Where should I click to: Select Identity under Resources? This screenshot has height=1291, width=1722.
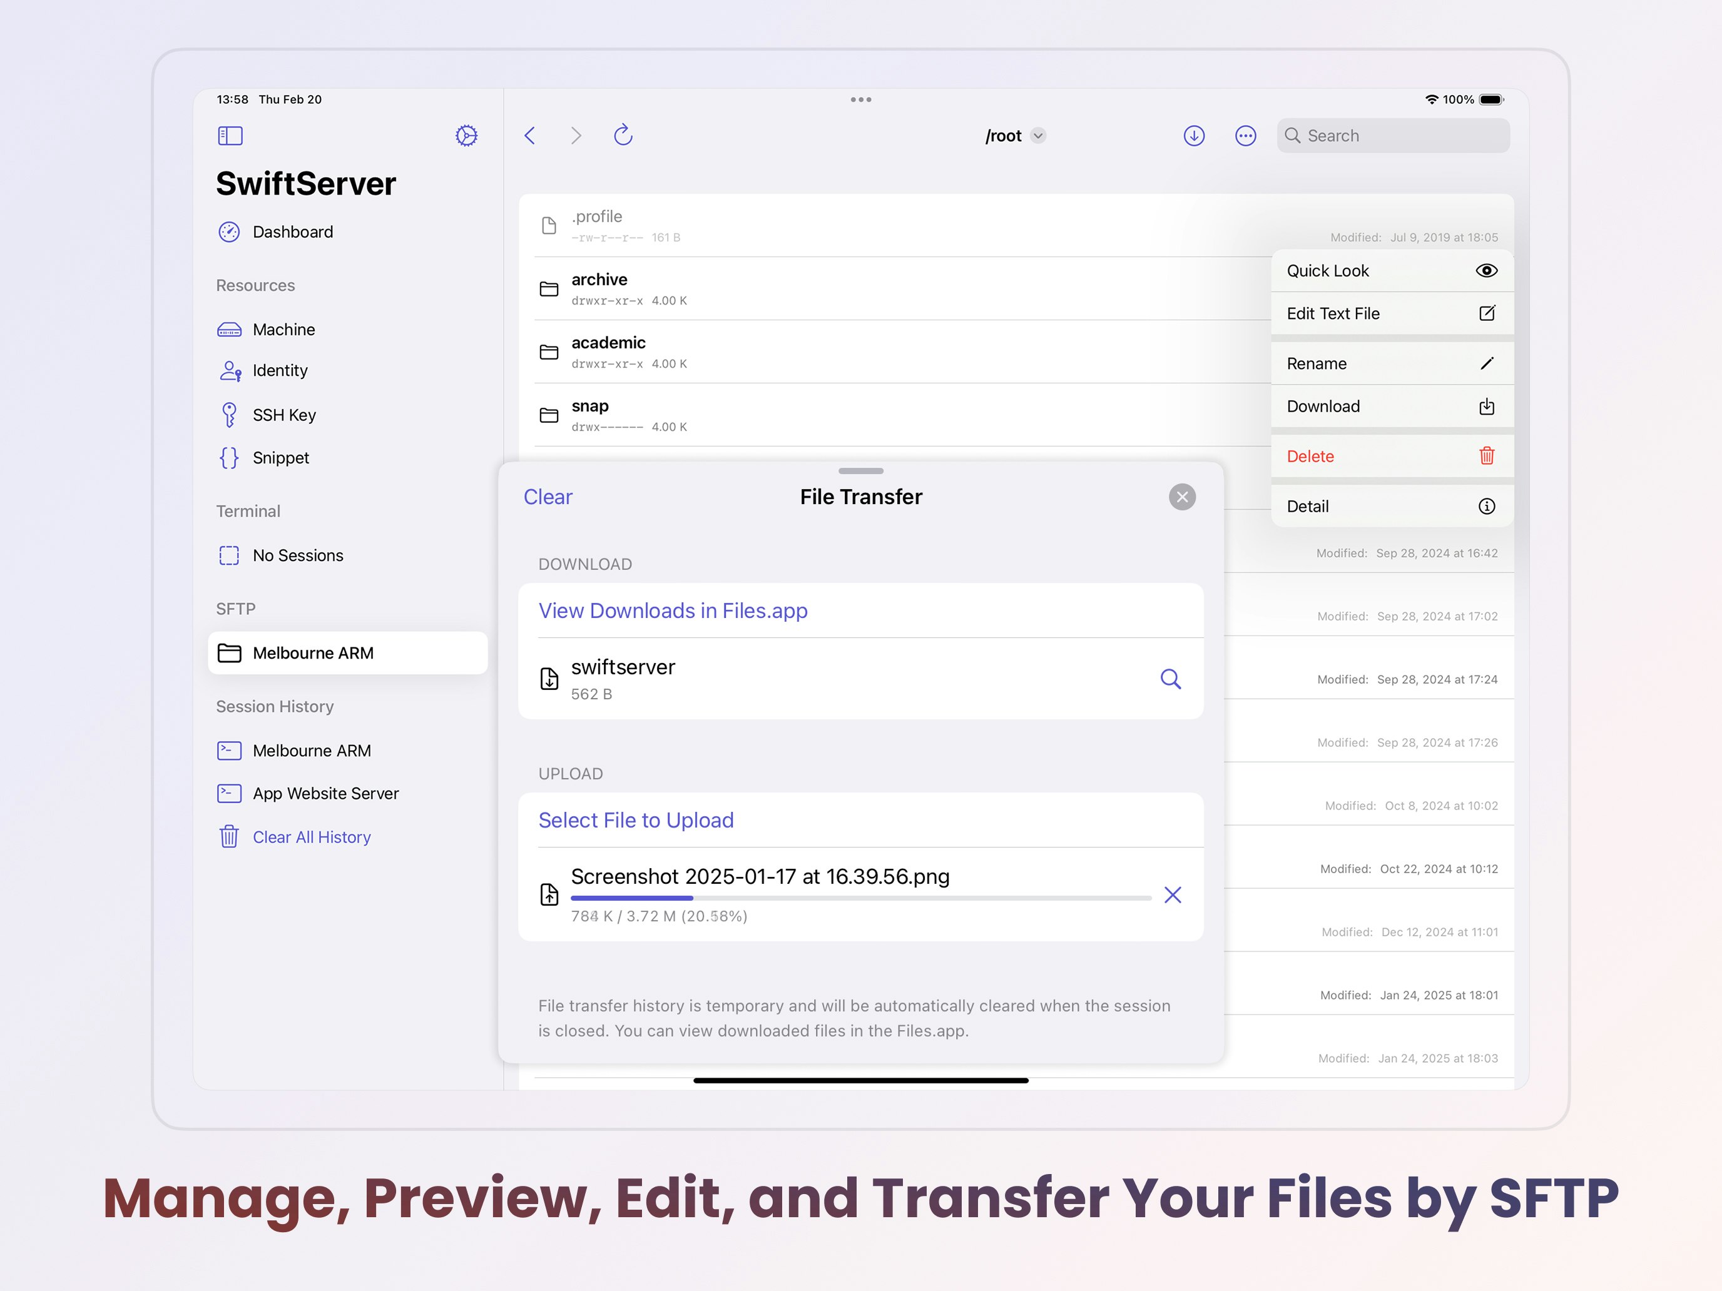tap(348, 370)
